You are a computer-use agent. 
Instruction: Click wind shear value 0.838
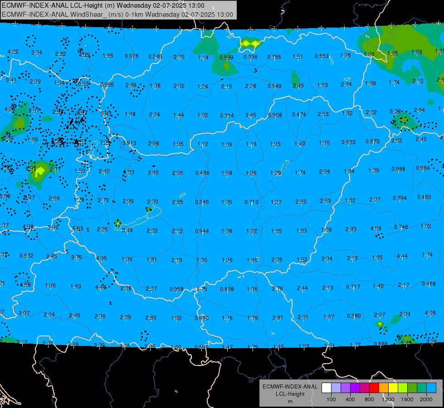227,289
